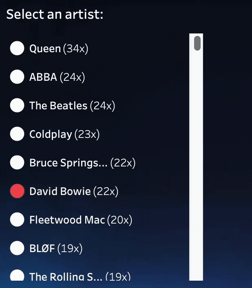Image resolution: width=252 pixels, height=288 pixels.
Task: Choose the BLØF radio button
Action: point(17,248)
